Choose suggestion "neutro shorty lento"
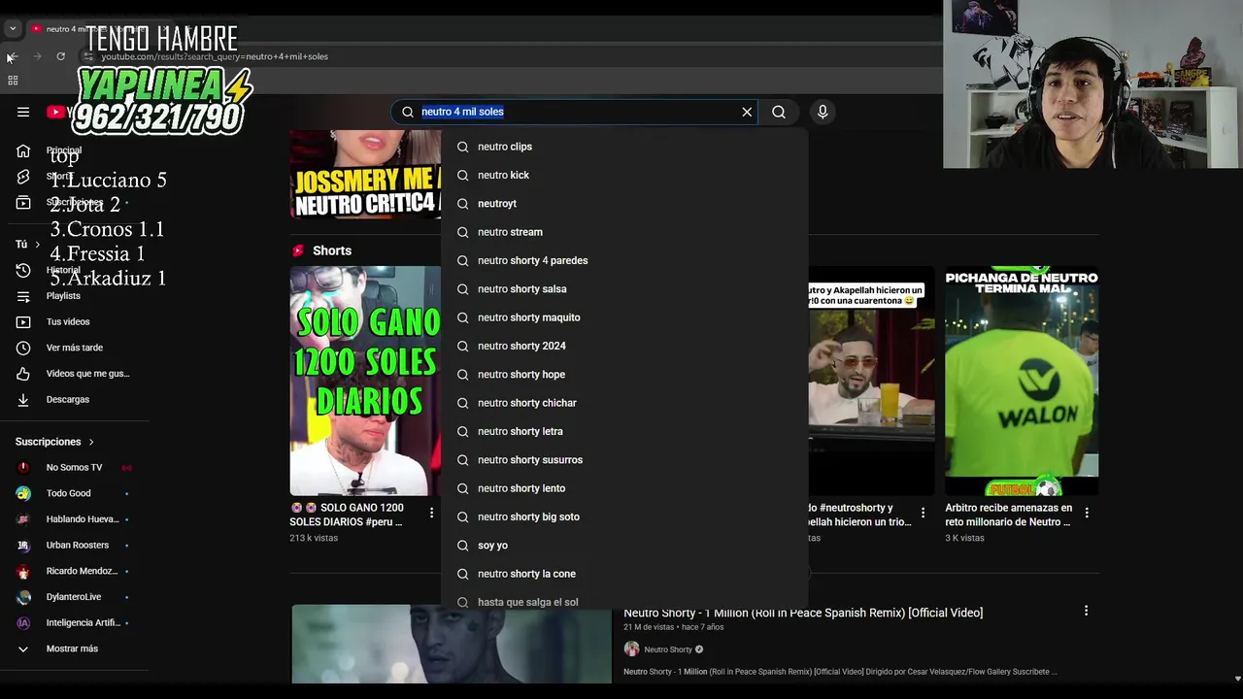 (624, 488)
